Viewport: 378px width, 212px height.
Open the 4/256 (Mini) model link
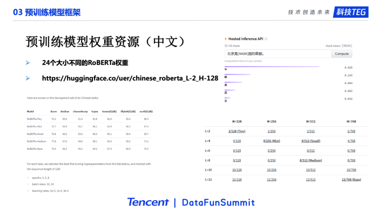coord(272,141)
